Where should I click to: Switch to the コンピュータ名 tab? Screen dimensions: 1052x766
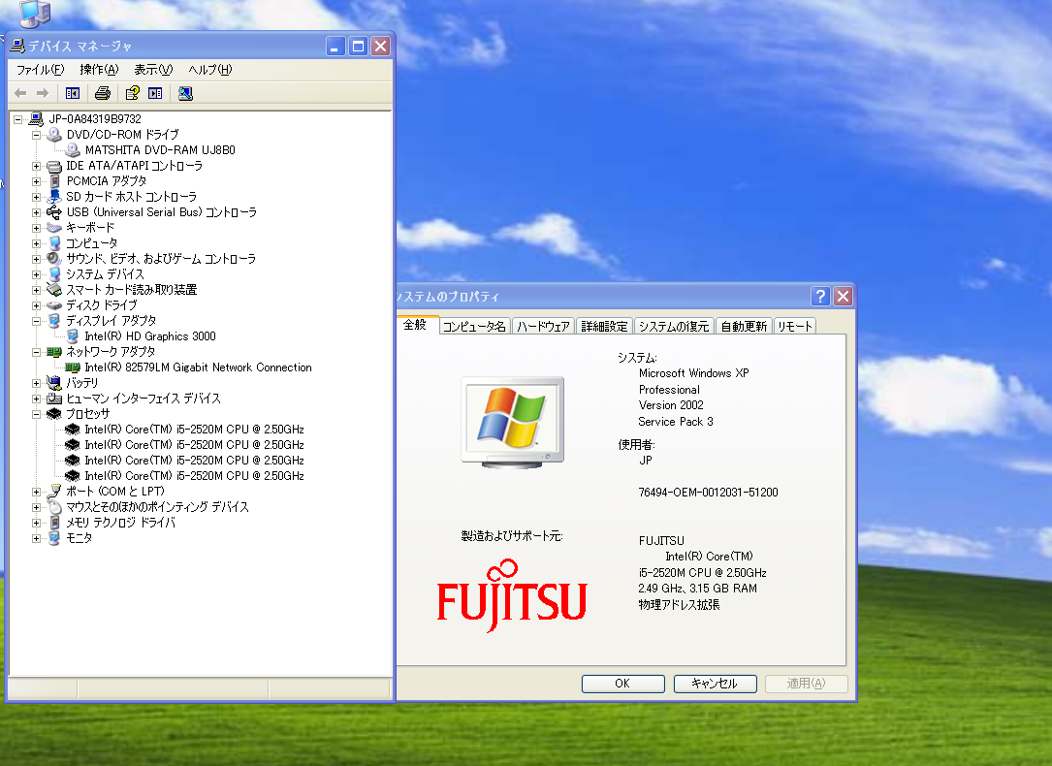[474, 326]
